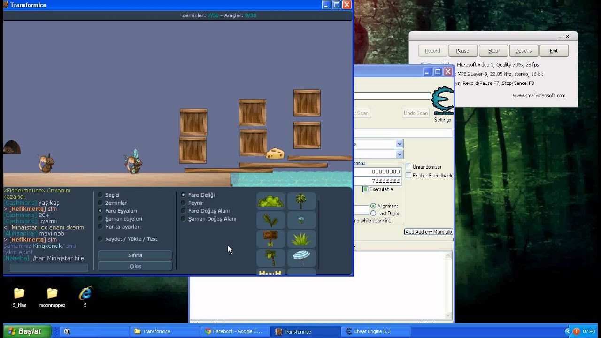Pick the wooden signpost decoration tile
The width and height of the screenshot is (601, 338).
pos(270,239)
